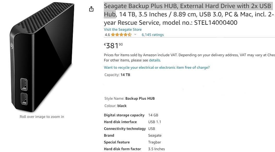Click the black colour value

122,106
